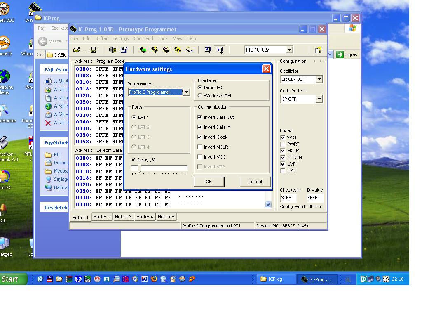
Task: Enable Invert VCC checkbox
Action: pyautogui.click(x=199, y=157)
